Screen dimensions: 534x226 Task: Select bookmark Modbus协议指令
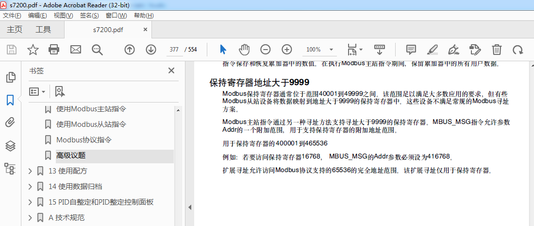tap(84, 140)
